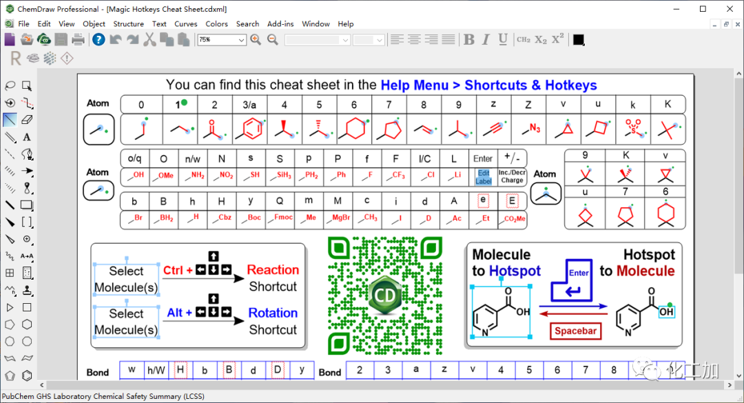Click the black color swatch
The height and width of the screenshot is (403, 744).
(579, 40)
